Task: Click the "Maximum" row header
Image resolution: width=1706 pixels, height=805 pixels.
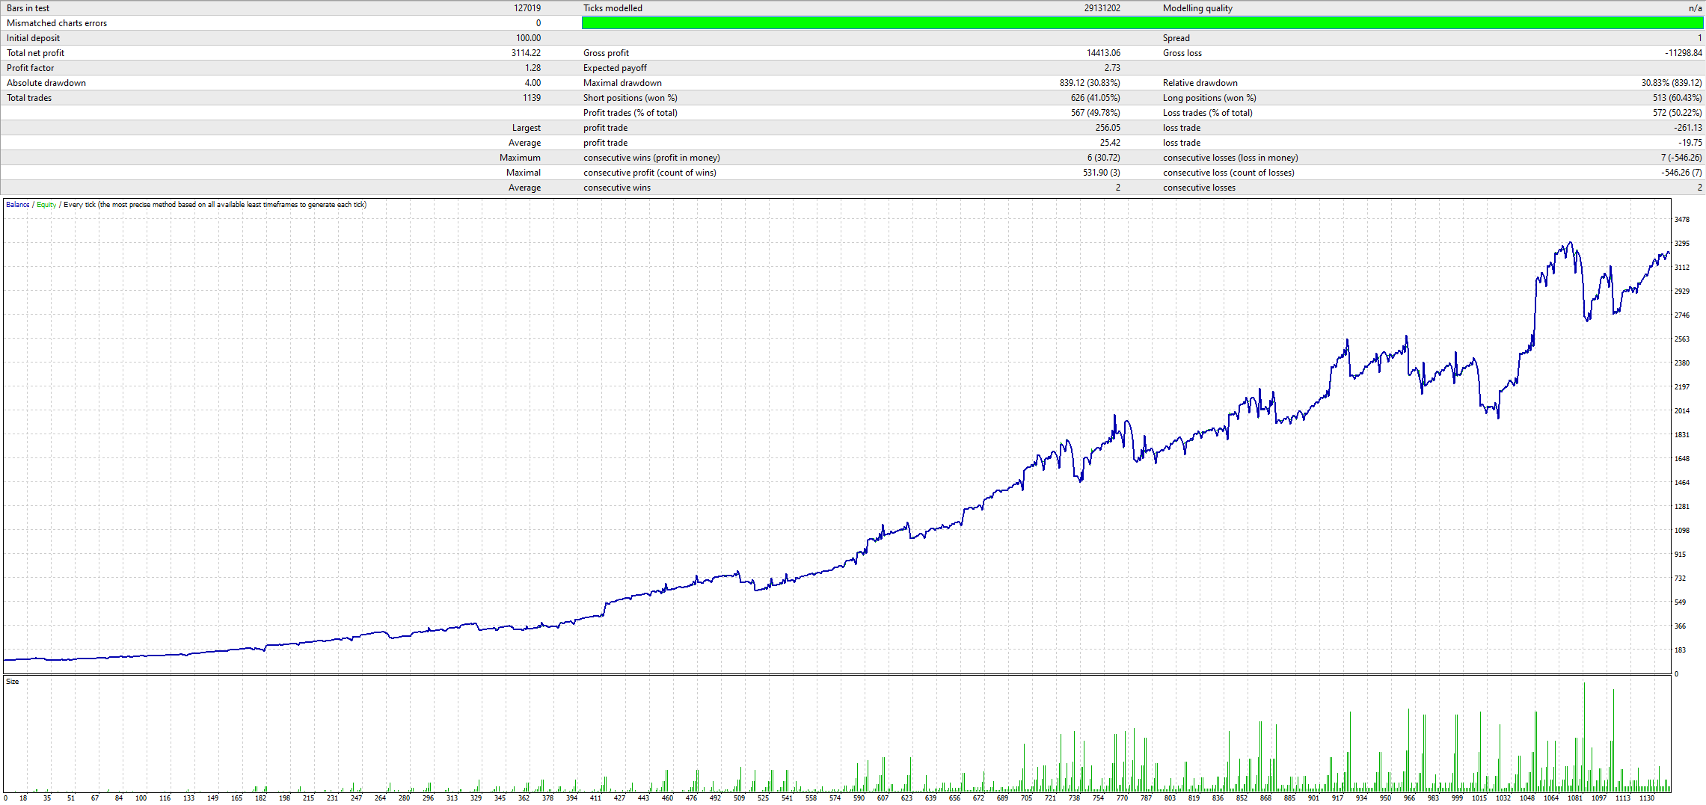Action: 520,158
